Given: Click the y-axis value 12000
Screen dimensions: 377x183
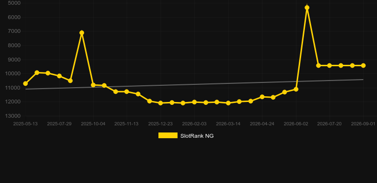Looking at the screenshot, I should tap(13, 102).
